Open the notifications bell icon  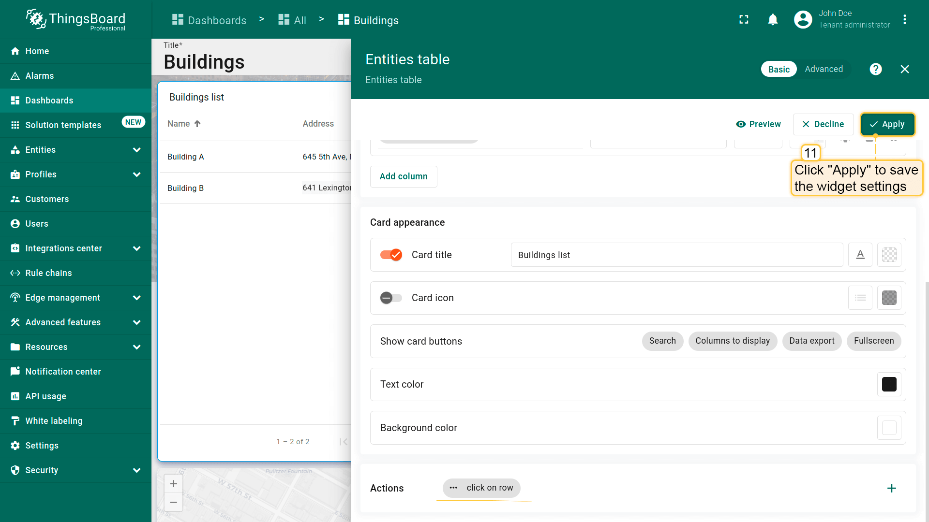click(773, 19)
